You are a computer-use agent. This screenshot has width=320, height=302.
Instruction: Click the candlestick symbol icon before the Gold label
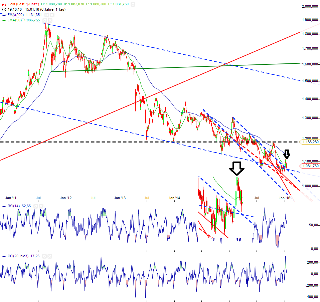pos(3,4)
